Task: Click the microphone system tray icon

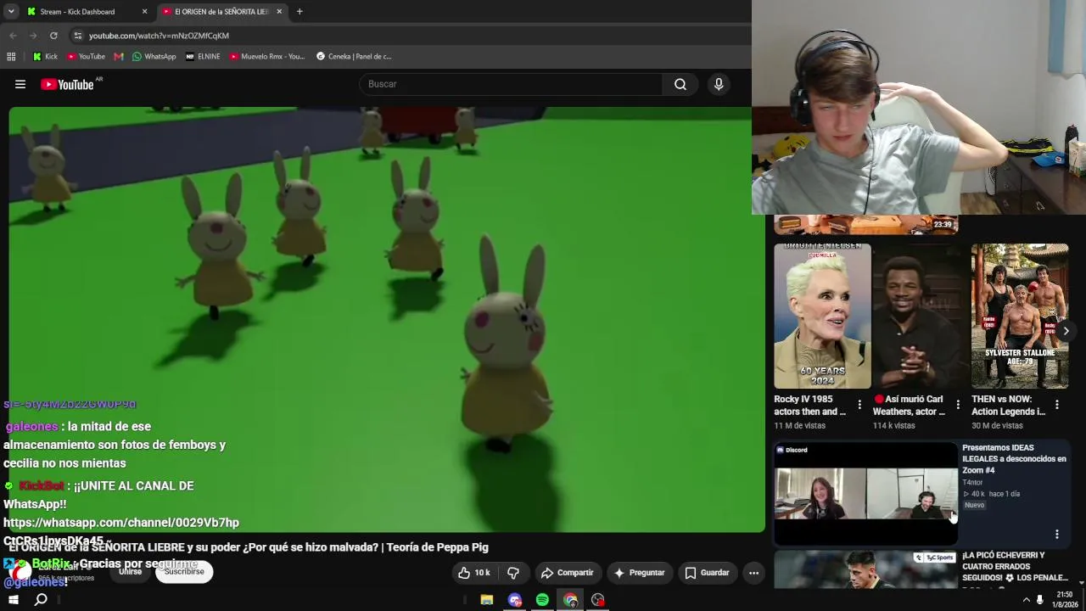Action: pos(1040,600)
